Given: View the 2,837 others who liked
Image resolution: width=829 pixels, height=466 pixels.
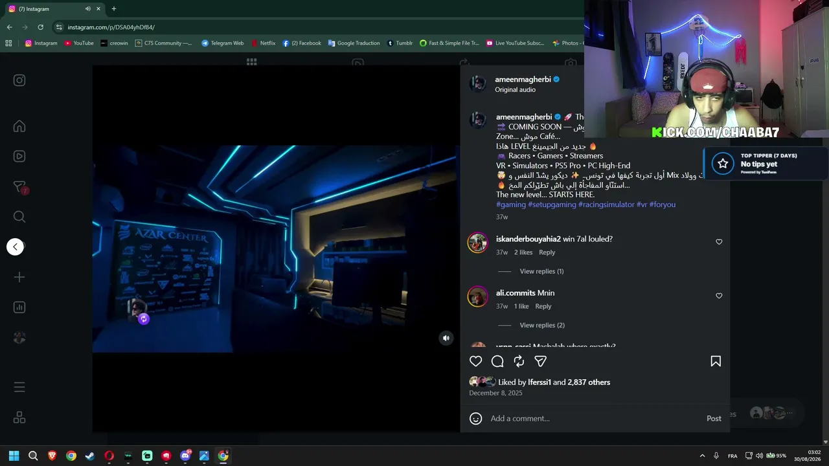Looking at the screenshot, I should [x=589, y=383].
